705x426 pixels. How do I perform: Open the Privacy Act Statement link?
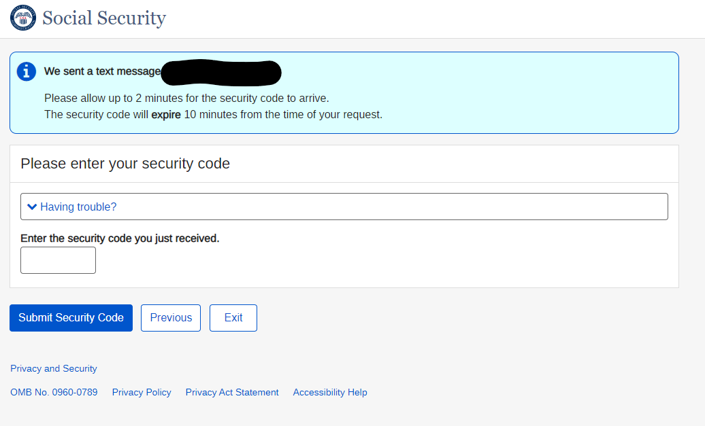[x=232, y=392]
